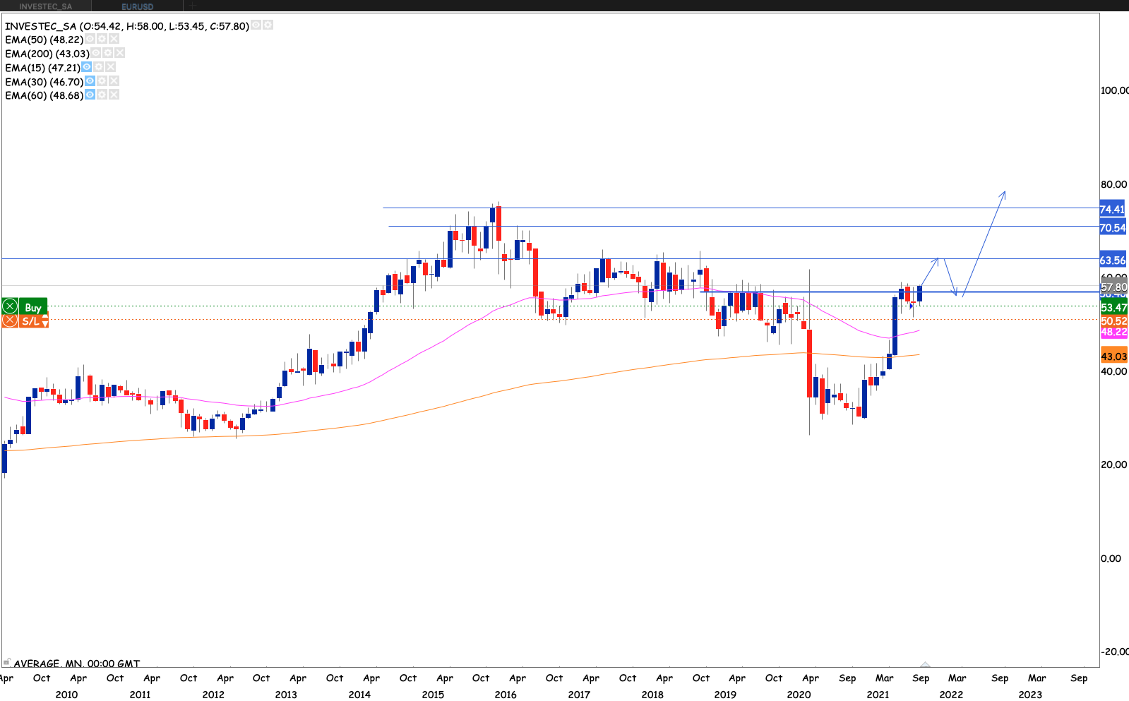Remove the EMA(200) indicator with X icon
Image resolution: width=1129 pixels, height=701 pixels.
(x=120, y=53)
